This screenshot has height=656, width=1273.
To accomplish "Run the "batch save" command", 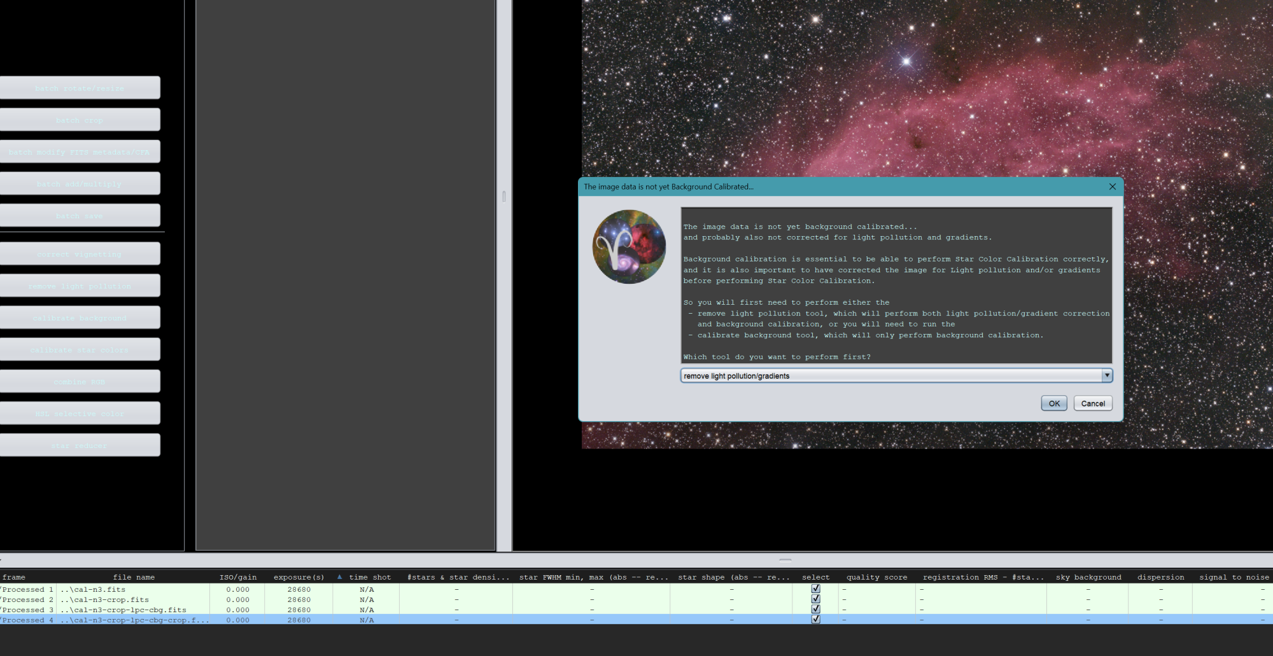I will pyautogui.click(x=80, y=215).
